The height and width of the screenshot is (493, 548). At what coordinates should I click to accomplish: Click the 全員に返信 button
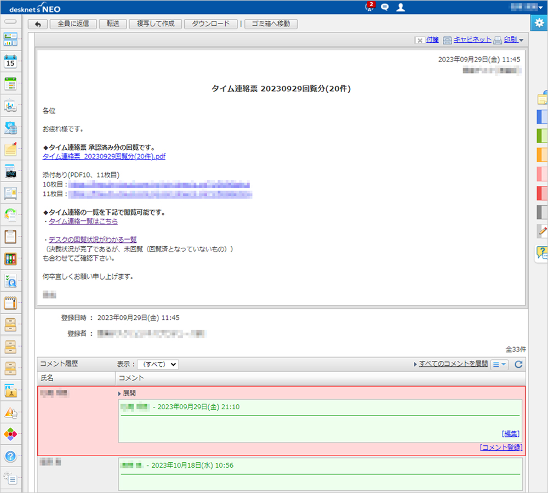click(73, 24)
